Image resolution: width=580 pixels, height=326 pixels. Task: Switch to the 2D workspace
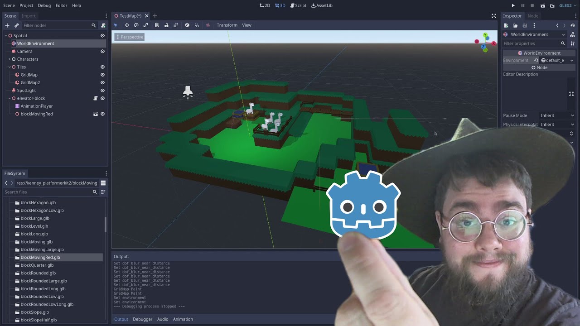pyautogui.click(x=265, y=5)
